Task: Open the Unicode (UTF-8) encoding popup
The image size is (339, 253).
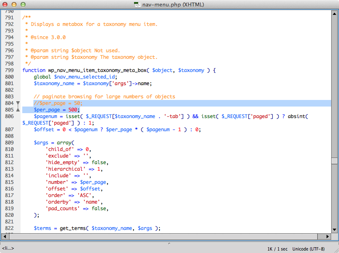Action: tap(308, 249)
